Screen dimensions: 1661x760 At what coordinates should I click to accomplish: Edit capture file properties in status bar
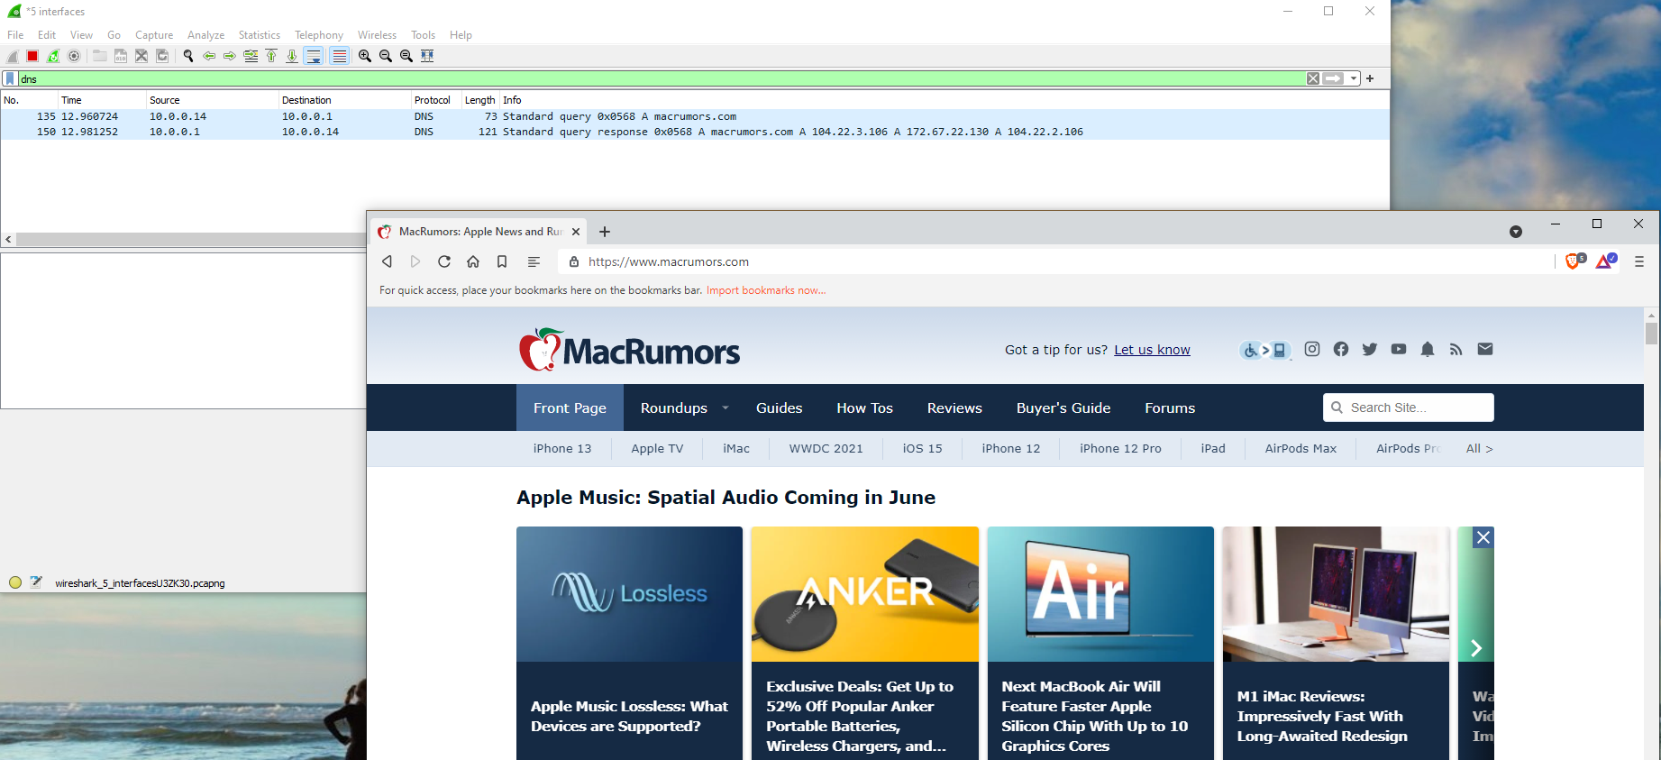(36, 582)
